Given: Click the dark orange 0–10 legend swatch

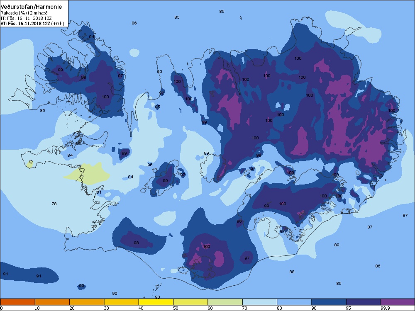Looking at the screenshot, I should tap(17, 302).
